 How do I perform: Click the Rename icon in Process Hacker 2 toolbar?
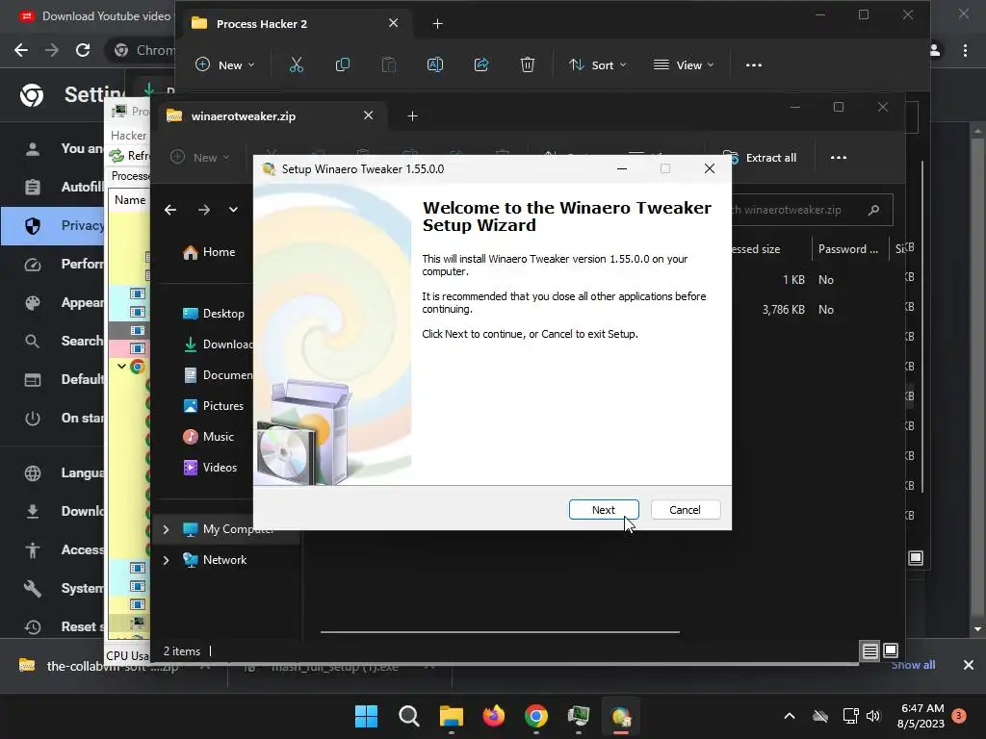pos(435,64)
